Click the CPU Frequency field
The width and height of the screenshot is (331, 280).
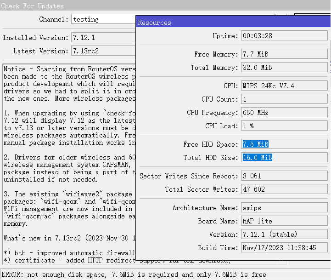point(285,113)
